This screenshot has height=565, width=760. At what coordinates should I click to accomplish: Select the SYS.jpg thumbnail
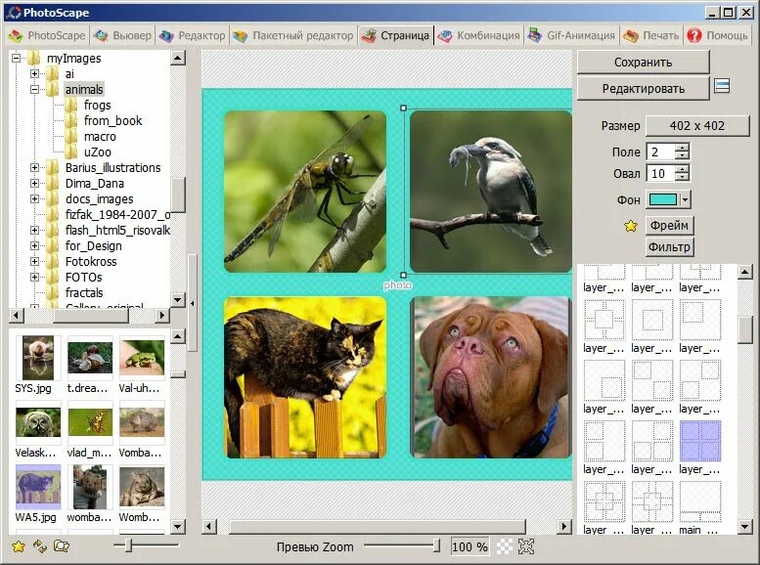click(38, 359)
